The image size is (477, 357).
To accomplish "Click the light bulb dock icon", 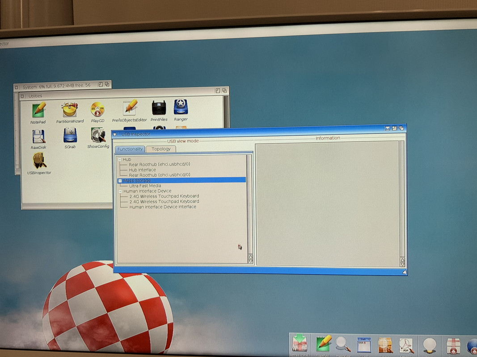I will point(429,346).
